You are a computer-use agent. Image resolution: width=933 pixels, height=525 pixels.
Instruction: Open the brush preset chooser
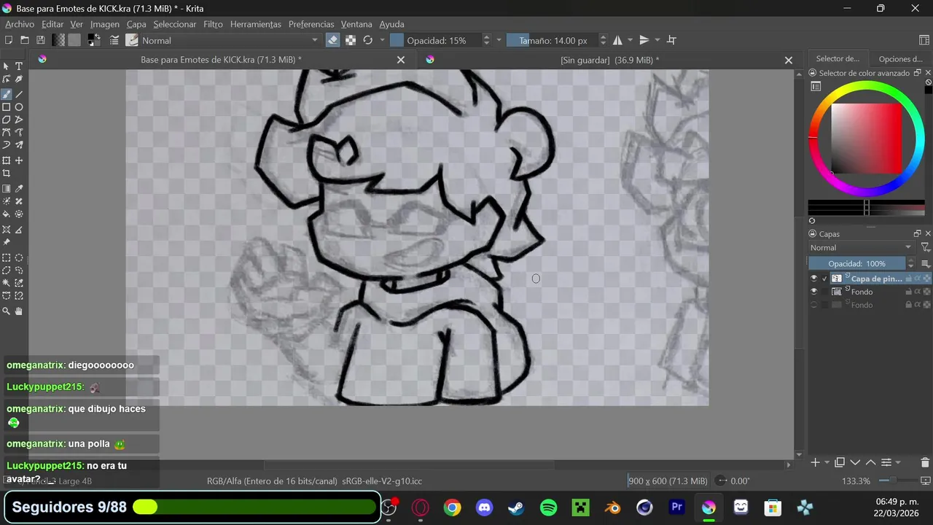[x=132, y=40]
